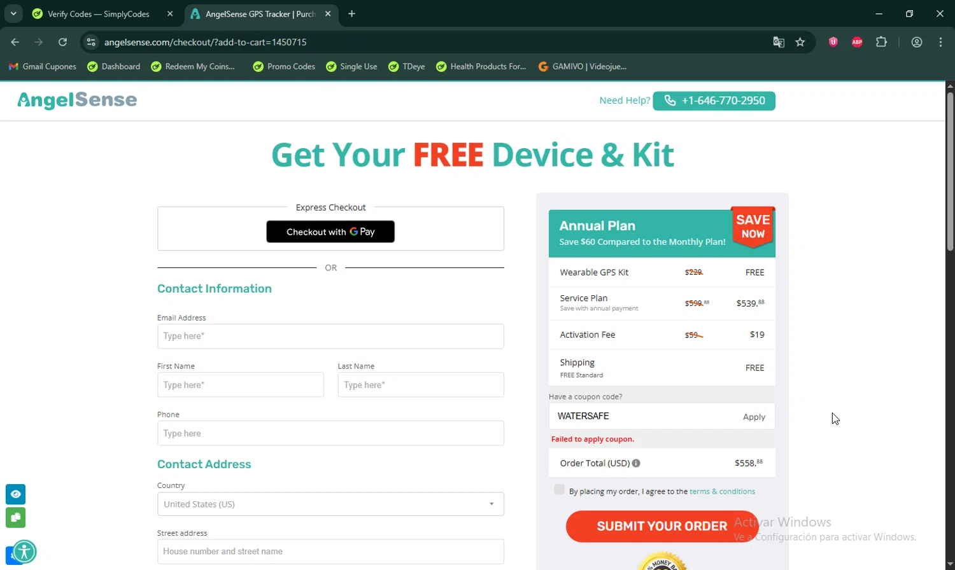
Task: Click the browser back arrow
Action: pos(15,42)
